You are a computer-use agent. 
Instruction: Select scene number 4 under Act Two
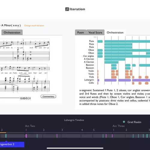[82, 130]
